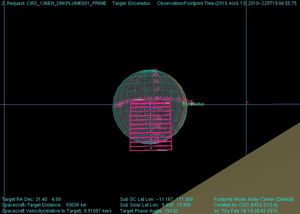The image size is (300, 214).
Task: Click the Footprint Mode: Body Center text
Action: [x=254, y=199]
